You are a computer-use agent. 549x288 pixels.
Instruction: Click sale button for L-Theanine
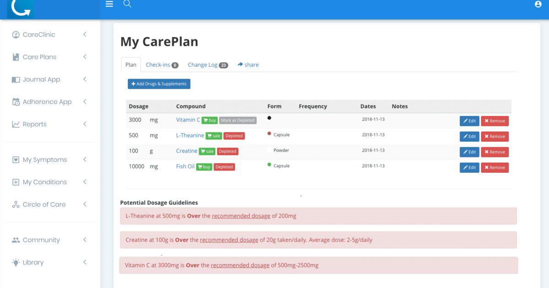(x=214, y=136)
